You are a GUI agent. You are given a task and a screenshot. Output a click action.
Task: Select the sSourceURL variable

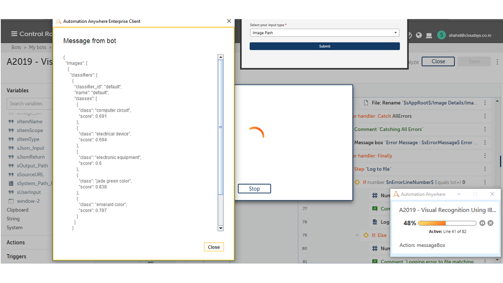[30, 175]
